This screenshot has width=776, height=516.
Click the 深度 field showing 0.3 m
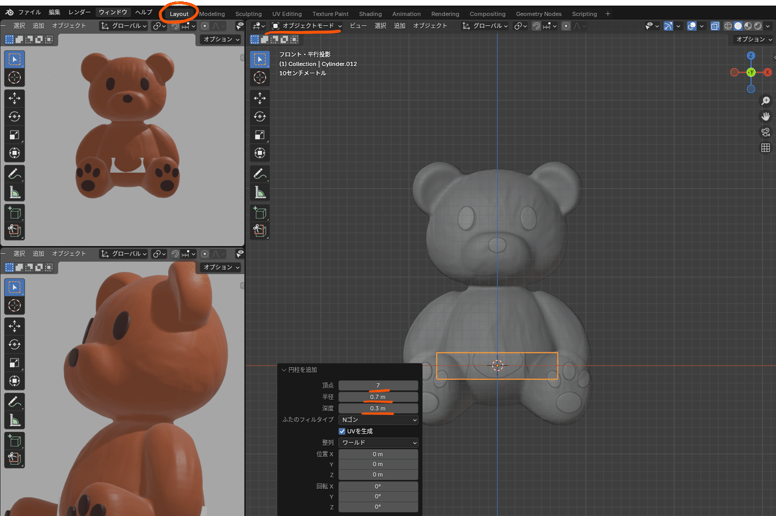378,409
